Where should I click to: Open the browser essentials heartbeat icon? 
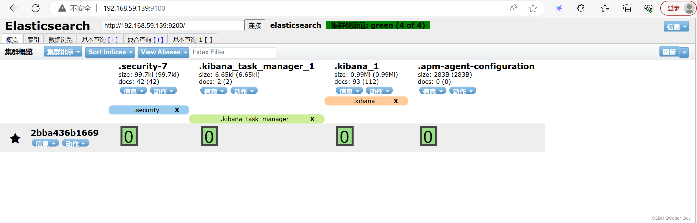(648, 8)
